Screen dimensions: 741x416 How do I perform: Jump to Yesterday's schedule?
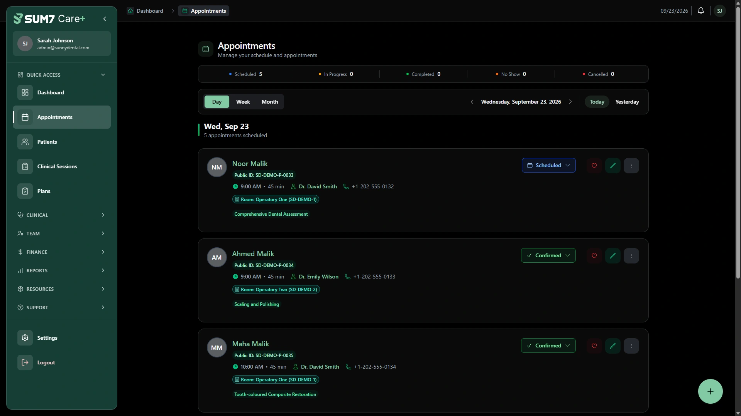click(x=627, y=102)
